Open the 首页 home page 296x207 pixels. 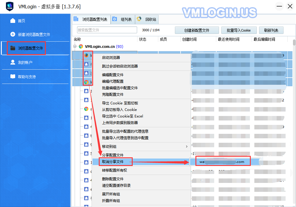[21, 21]
